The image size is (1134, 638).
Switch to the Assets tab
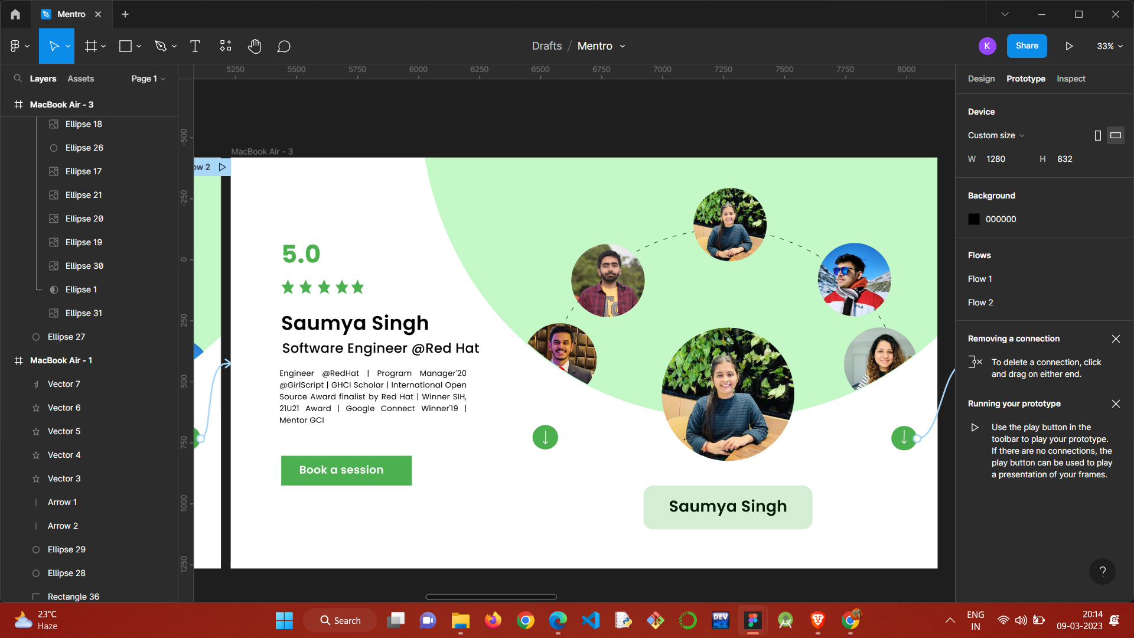point(81,79)
